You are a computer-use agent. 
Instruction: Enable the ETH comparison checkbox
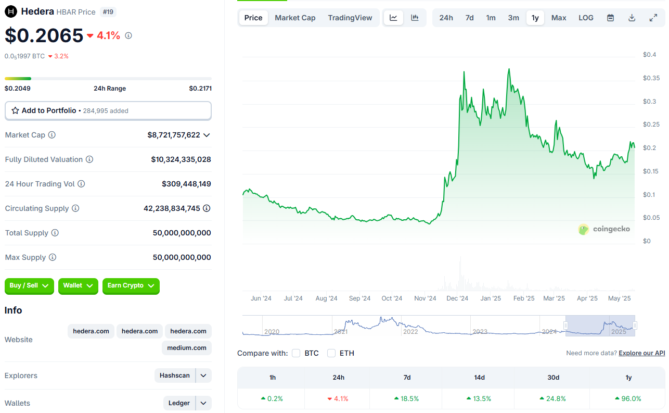331,353
